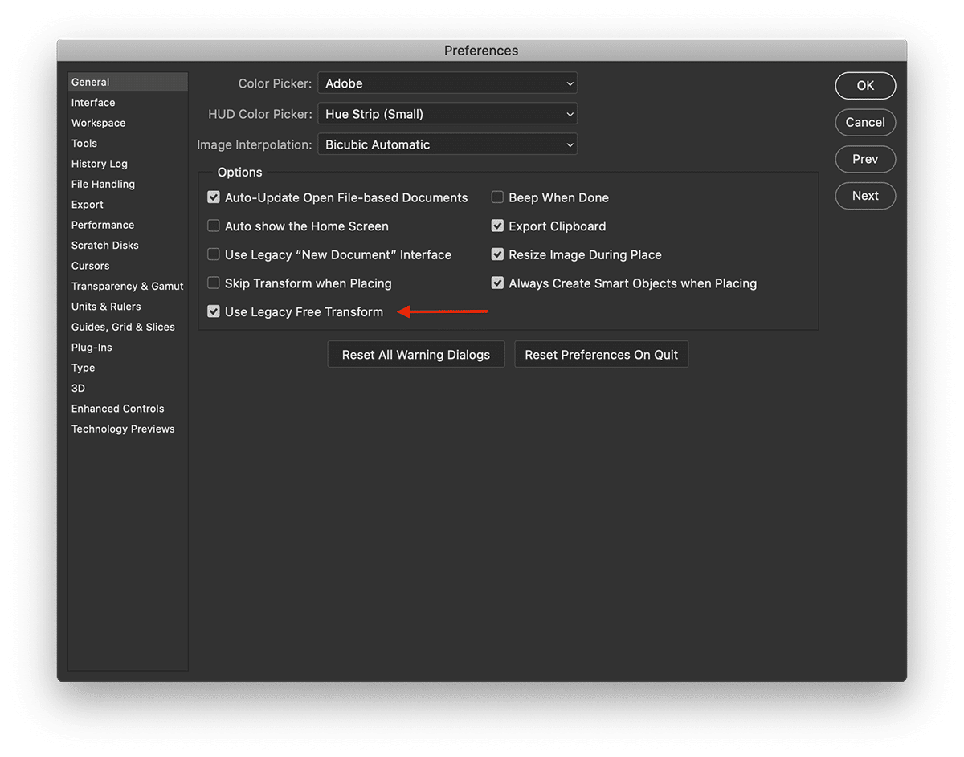The height and width of the screenshot is (757, 964).
Task: Uncheck Always Create Smart Objects when Placing
Action: pyautogui.click(x=497, y=283)
